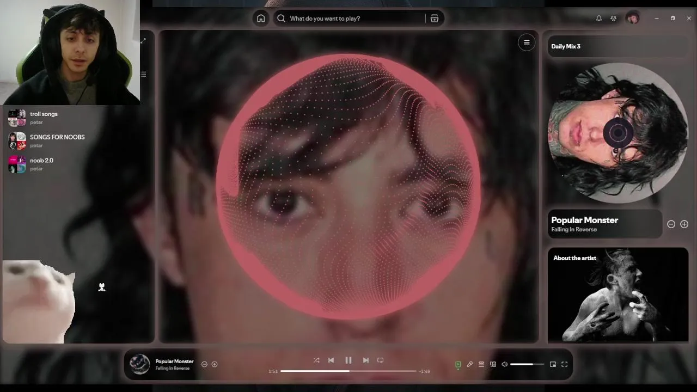Add Popular Monster via plus icon in sidebar

pyautogui.click(x=684, y=224)
